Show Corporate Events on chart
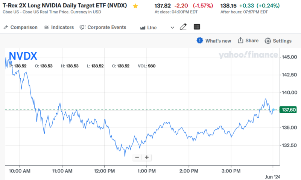This screenshot has height=180, width=301. click(x=103, y=27)
